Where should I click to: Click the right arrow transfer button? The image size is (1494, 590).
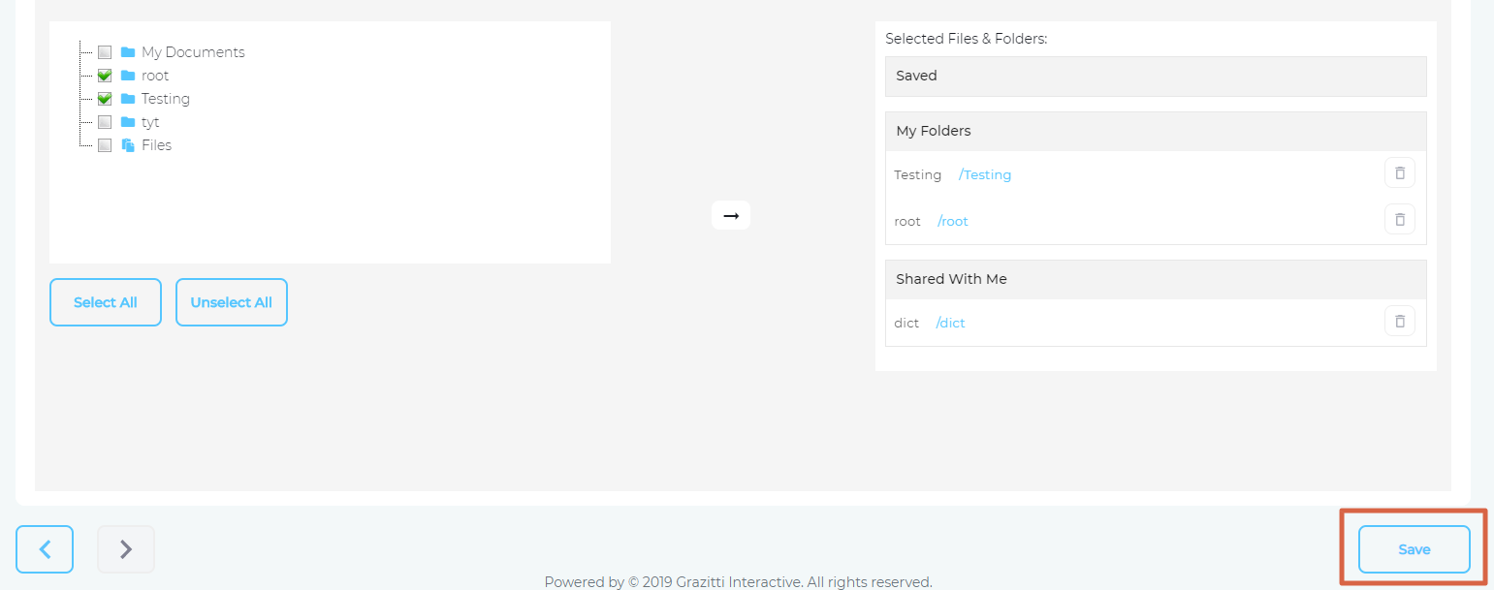[731, 215]
